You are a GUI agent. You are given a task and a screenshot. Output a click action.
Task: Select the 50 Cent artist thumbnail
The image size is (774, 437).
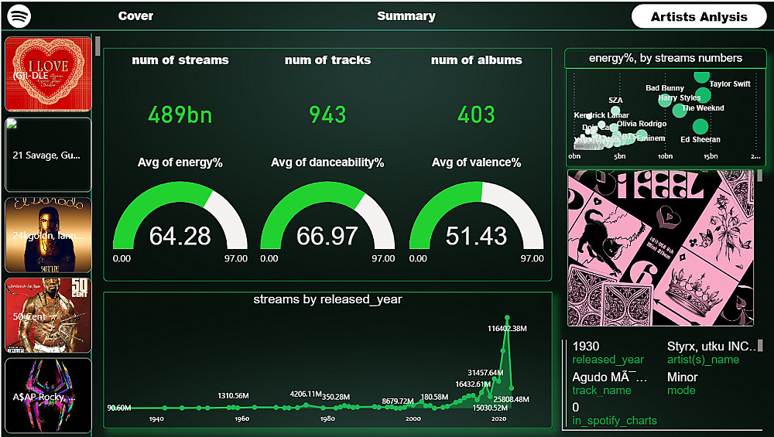[48, 315]
